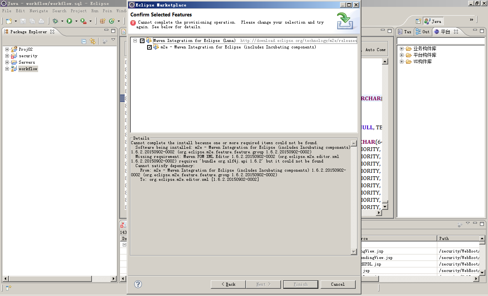Viewport: 488px width, 296px height.
Task: Click the Print toolbar icon
Action: [41, 21]
